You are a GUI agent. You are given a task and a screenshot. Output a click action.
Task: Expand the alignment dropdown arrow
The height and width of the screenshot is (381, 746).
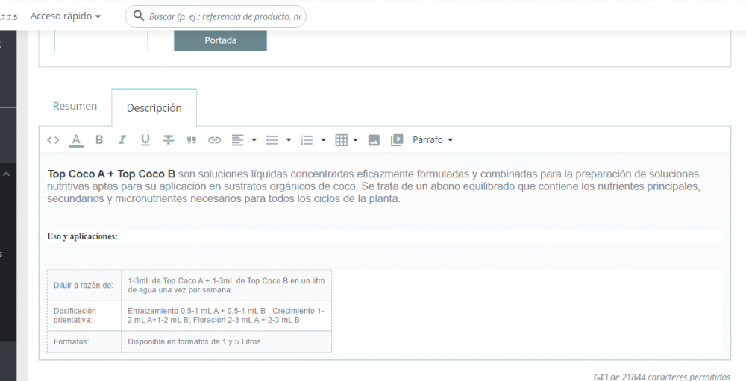[254, 140]
